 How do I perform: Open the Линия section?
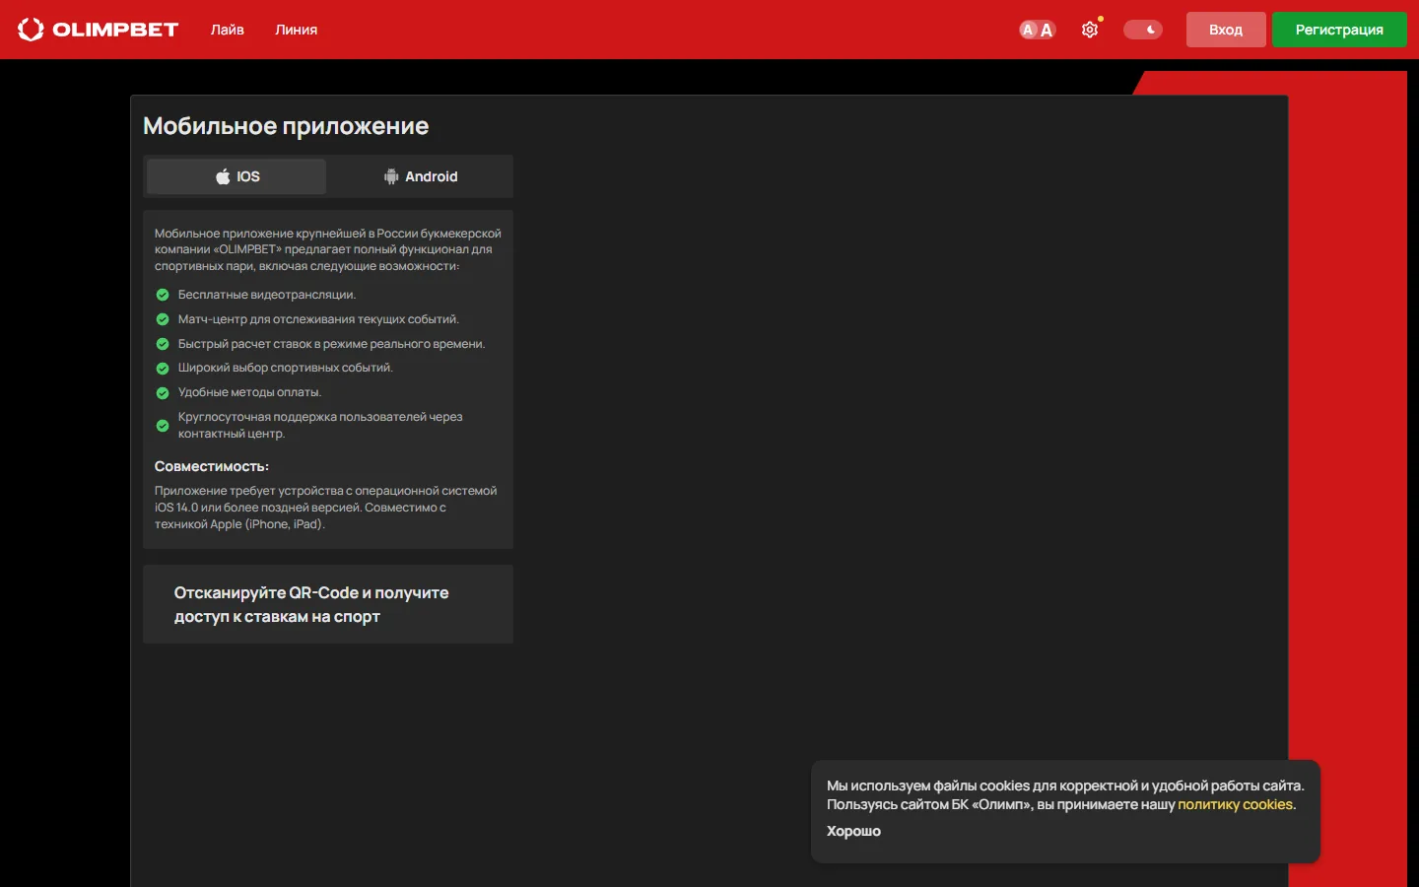click(x=296, y=30)
